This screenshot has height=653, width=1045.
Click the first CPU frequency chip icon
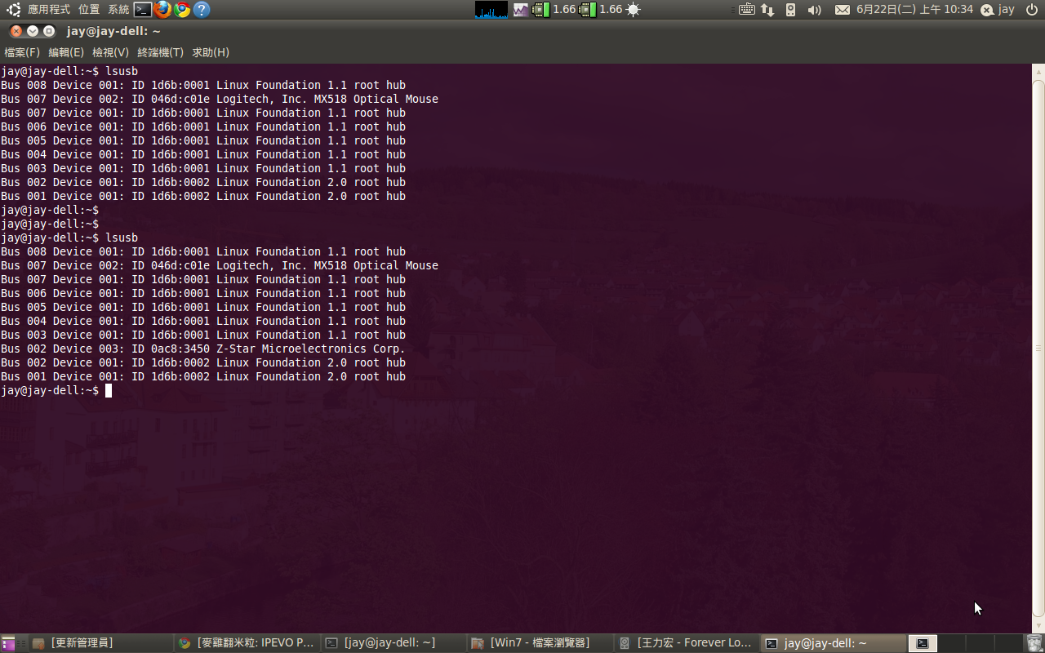(540, 10)
